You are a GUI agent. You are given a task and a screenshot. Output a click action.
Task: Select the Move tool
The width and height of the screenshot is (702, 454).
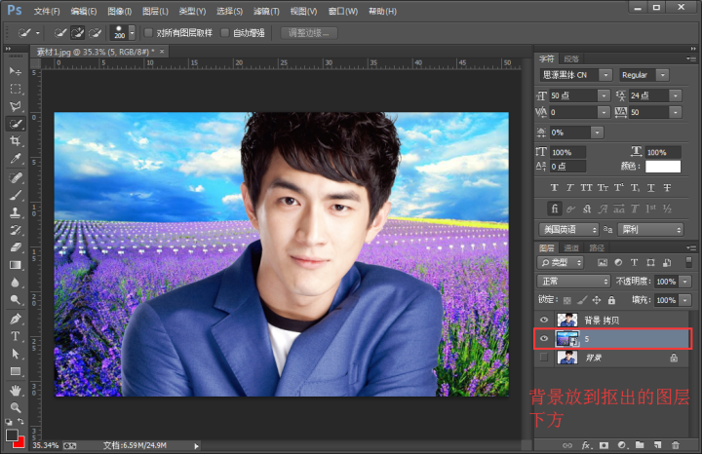tap(16, 71)
